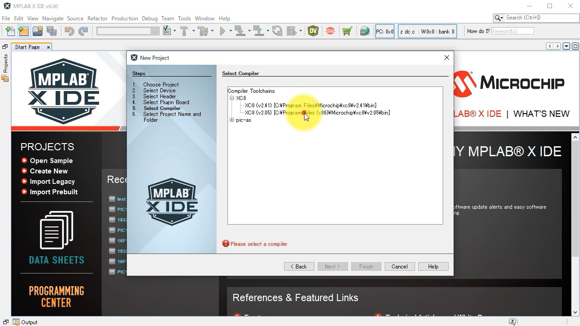Click the Redo toolbar icon

coord(83,31)
